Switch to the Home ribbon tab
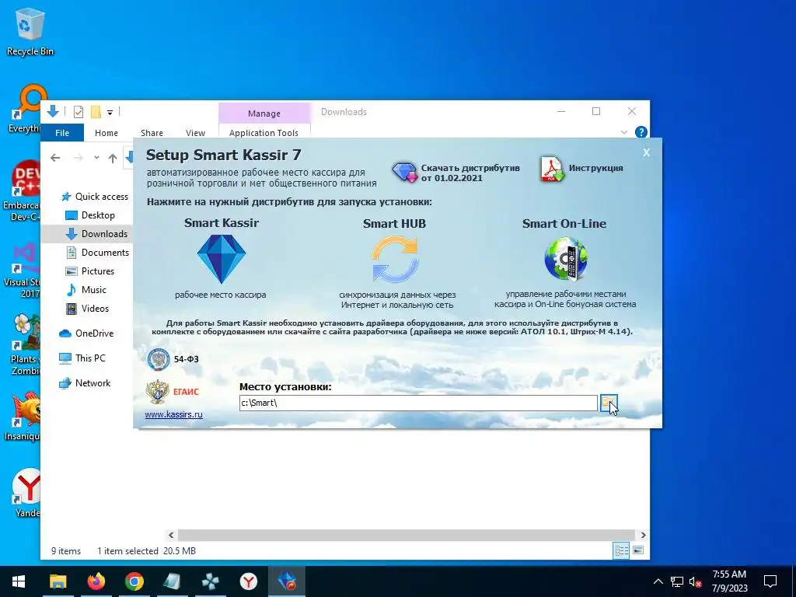796x597 pixels. [x=106, y=132]
